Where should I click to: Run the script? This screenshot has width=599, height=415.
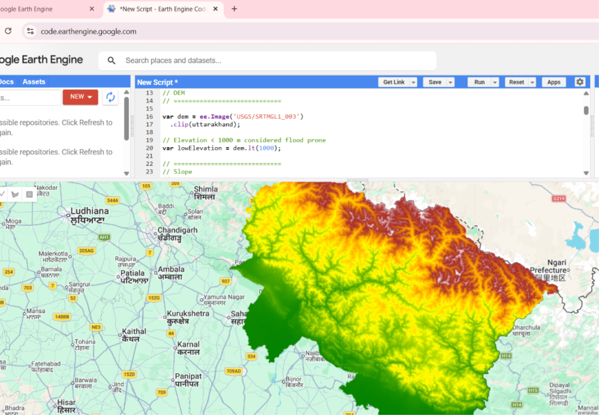click(x=480, y=82)
